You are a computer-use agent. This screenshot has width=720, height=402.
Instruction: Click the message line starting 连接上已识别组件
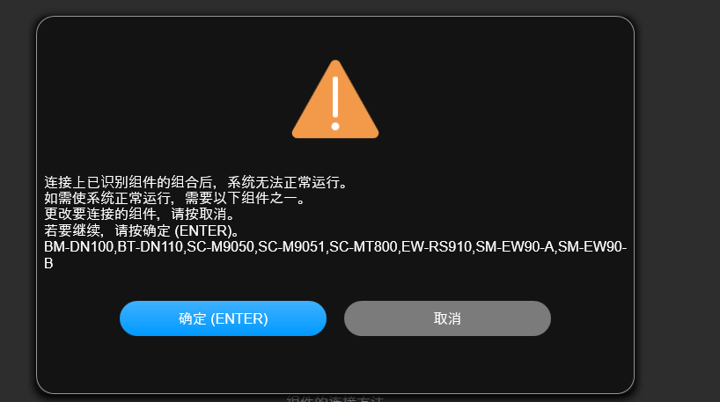(x=198, y=182)
